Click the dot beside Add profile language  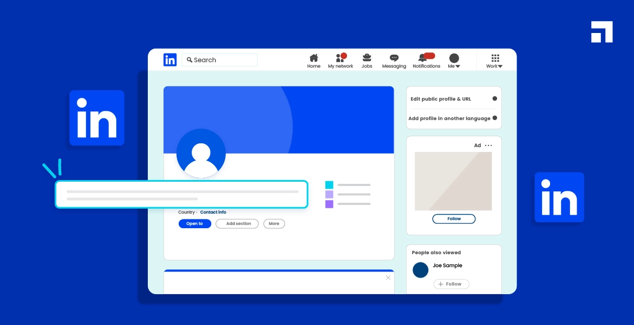(x=494, y=118)
